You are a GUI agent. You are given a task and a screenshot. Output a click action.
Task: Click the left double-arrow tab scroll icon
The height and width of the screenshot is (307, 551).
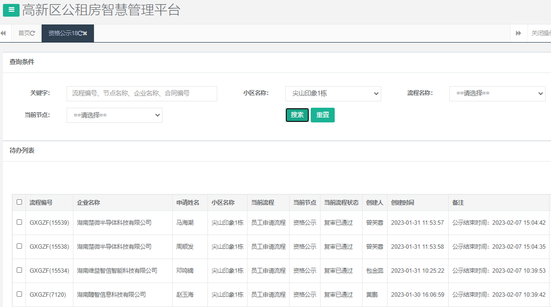[x=4, y=33]
